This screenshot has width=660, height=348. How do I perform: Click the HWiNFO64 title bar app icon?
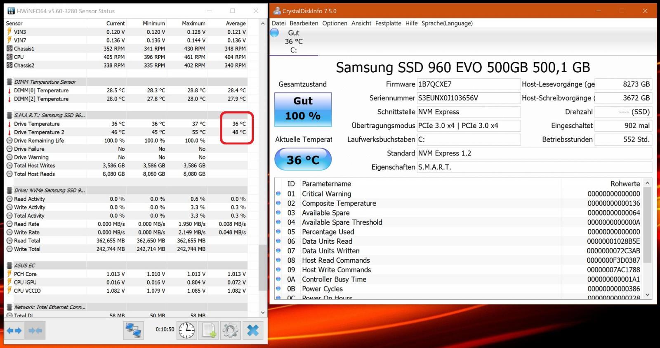11,11
